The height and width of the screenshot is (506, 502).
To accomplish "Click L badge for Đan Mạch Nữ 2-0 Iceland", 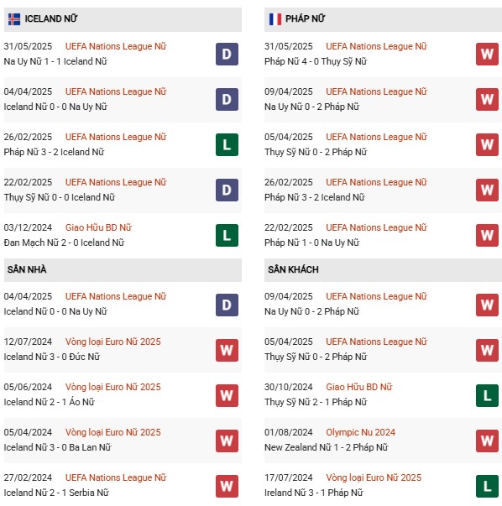I will [227, 236].
